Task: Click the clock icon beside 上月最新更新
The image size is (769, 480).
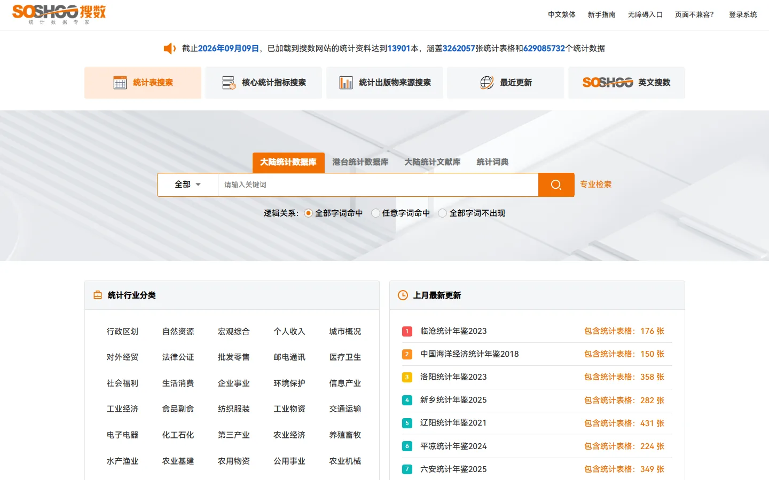Action: click(x=403, y=295)
